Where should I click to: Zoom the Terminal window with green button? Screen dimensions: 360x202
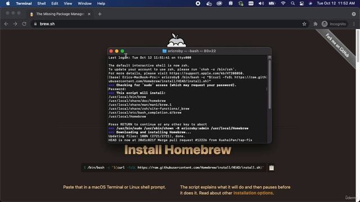[123, 51]
